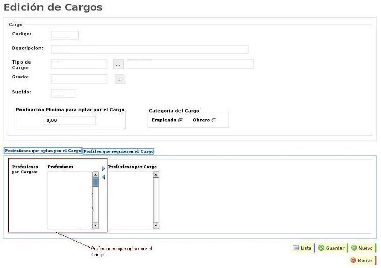Image resolution: width=381 pixels, height=268 pixels.
Task: Focus the Codigo input field
Action: point(65,35)
